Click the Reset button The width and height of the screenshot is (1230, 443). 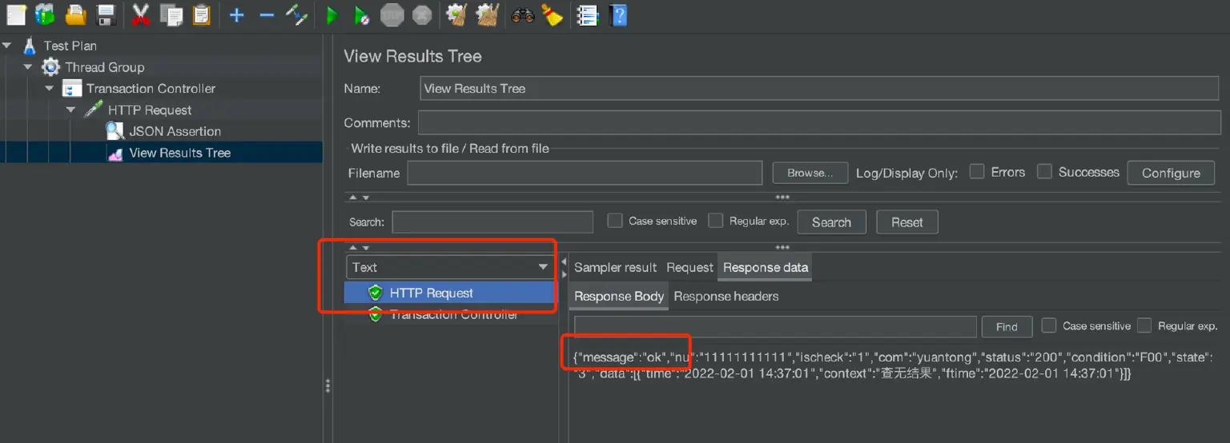[x=907, y=222]
